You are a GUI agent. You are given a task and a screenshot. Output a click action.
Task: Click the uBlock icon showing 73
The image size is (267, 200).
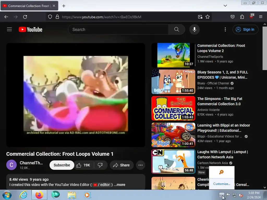(x=252, y=16)
